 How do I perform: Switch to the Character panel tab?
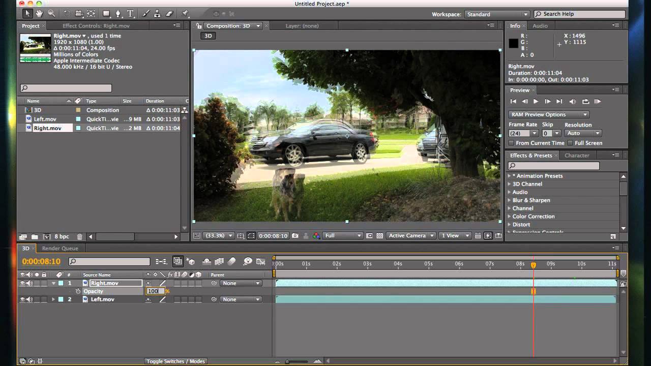[x=577, y=156]
